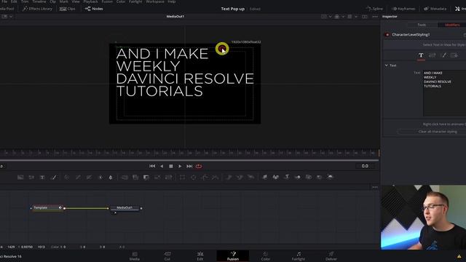The image size is (466, 262).
Task: Open the Media page
Action: [x=134, y=255]
